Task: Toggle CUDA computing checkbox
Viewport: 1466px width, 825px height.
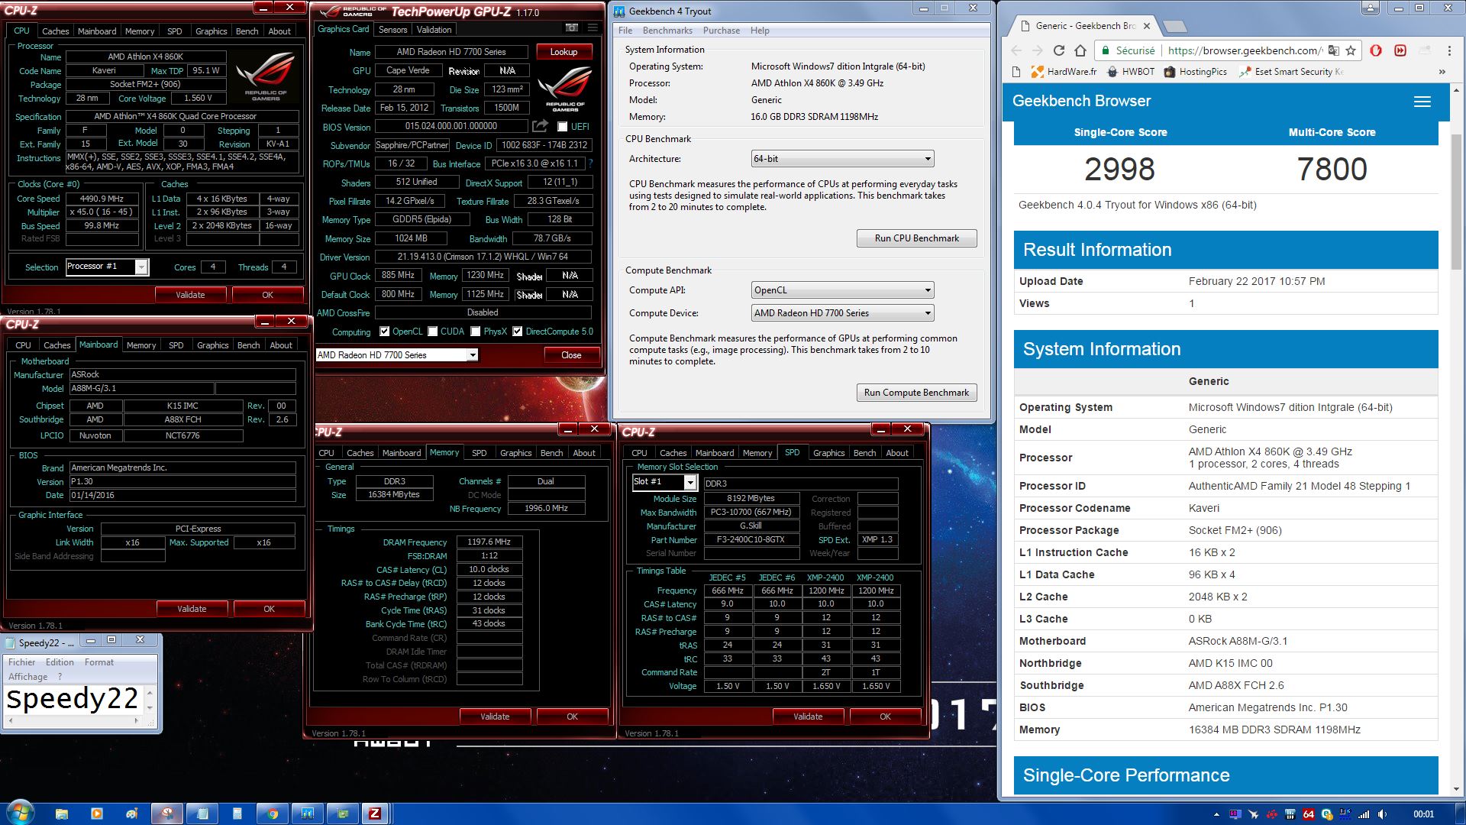Action: 433,332
